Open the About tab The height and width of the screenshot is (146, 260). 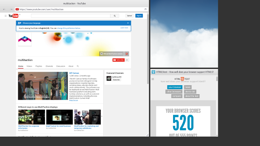71,66
